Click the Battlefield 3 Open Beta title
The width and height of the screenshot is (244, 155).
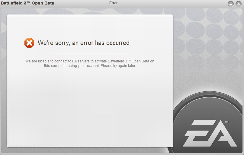click(27, 3)
